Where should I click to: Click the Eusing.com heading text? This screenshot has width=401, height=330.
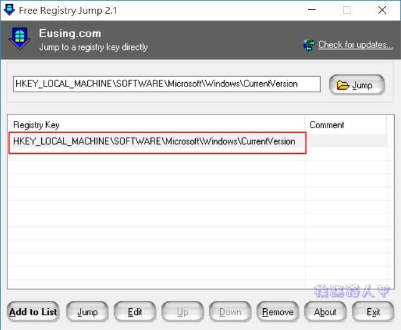coord(70,34)
